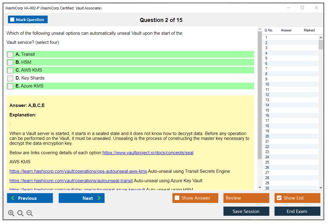Go to the Previous question

point(30,198)
